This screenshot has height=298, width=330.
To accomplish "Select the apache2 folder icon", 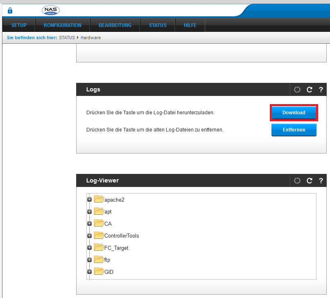I will 98,199.
